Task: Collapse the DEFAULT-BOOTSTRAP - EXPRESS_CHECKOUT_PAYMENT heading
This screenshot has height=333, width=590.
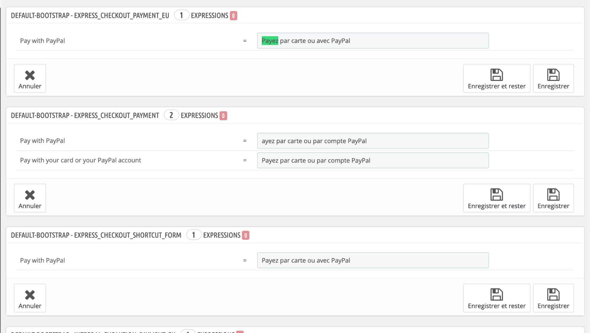Action: click(x=85, y=116)
